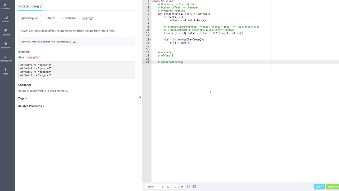Click the Chinese comment on line 9
This screenshot has height=191, width=339.
(211, 27)
